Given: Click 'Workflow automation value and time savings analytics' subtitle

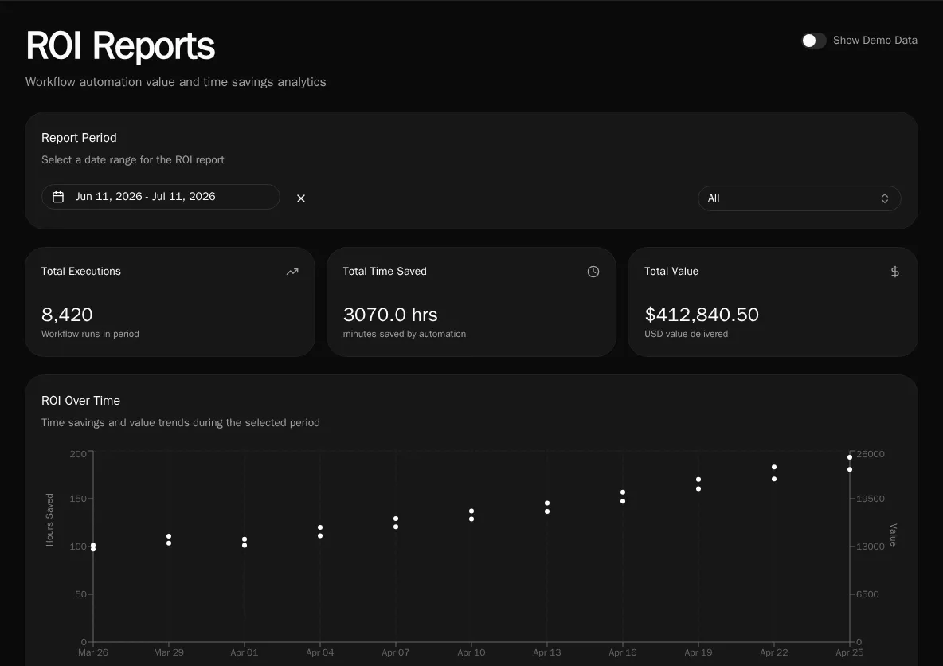Looking at the screenshot, I should click(x=175, y=82).
